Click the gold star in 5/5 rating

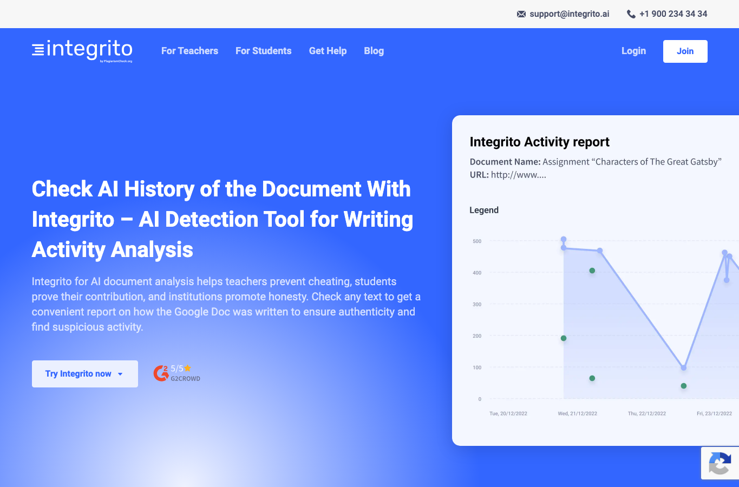[187, 368]
